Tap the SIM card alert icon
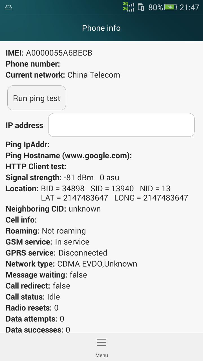 tap(141, 7)
